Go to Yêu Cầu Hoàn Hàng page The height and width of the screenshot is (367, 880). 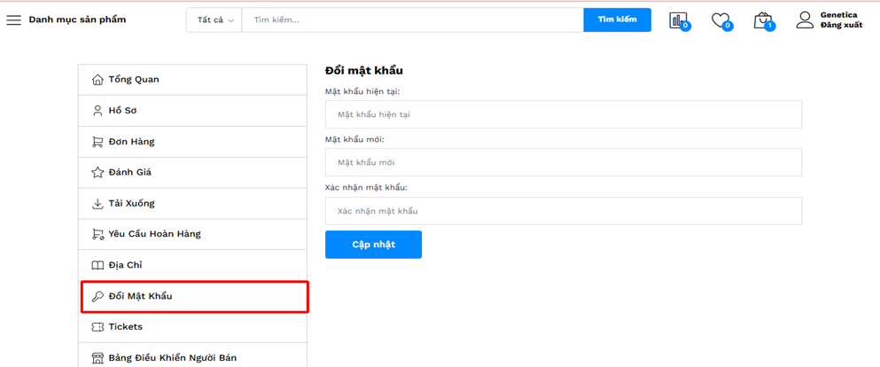[154, 234]
